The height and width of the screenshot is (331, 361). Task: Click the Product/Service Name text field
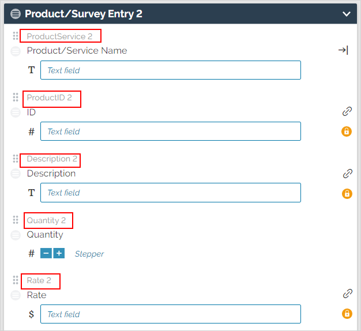tap(171, 70)
